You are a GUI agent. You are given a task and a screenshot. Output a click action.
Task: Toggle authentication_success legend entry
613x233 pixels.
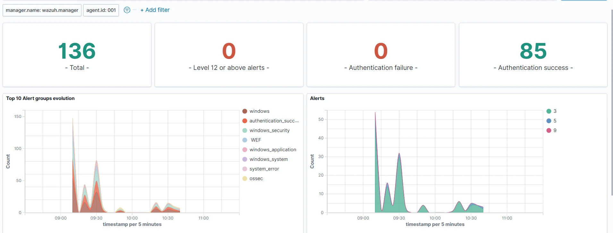click(274, 121)
